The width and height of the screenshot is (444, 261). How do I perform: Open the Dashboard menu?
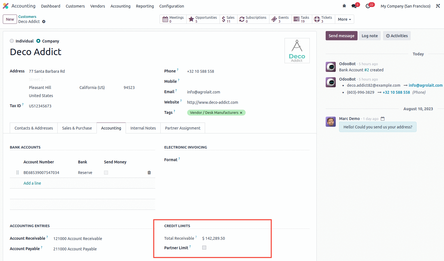point(51,6)
